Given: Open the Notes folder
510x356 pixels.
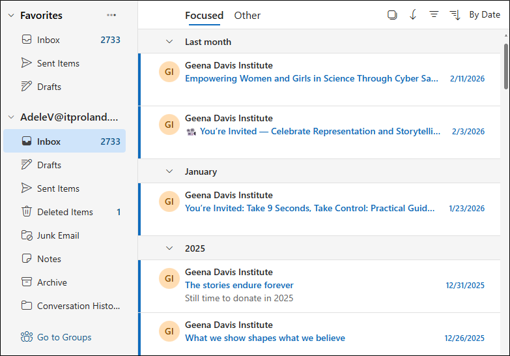Looking at the screenshot, I should point(49,259).
